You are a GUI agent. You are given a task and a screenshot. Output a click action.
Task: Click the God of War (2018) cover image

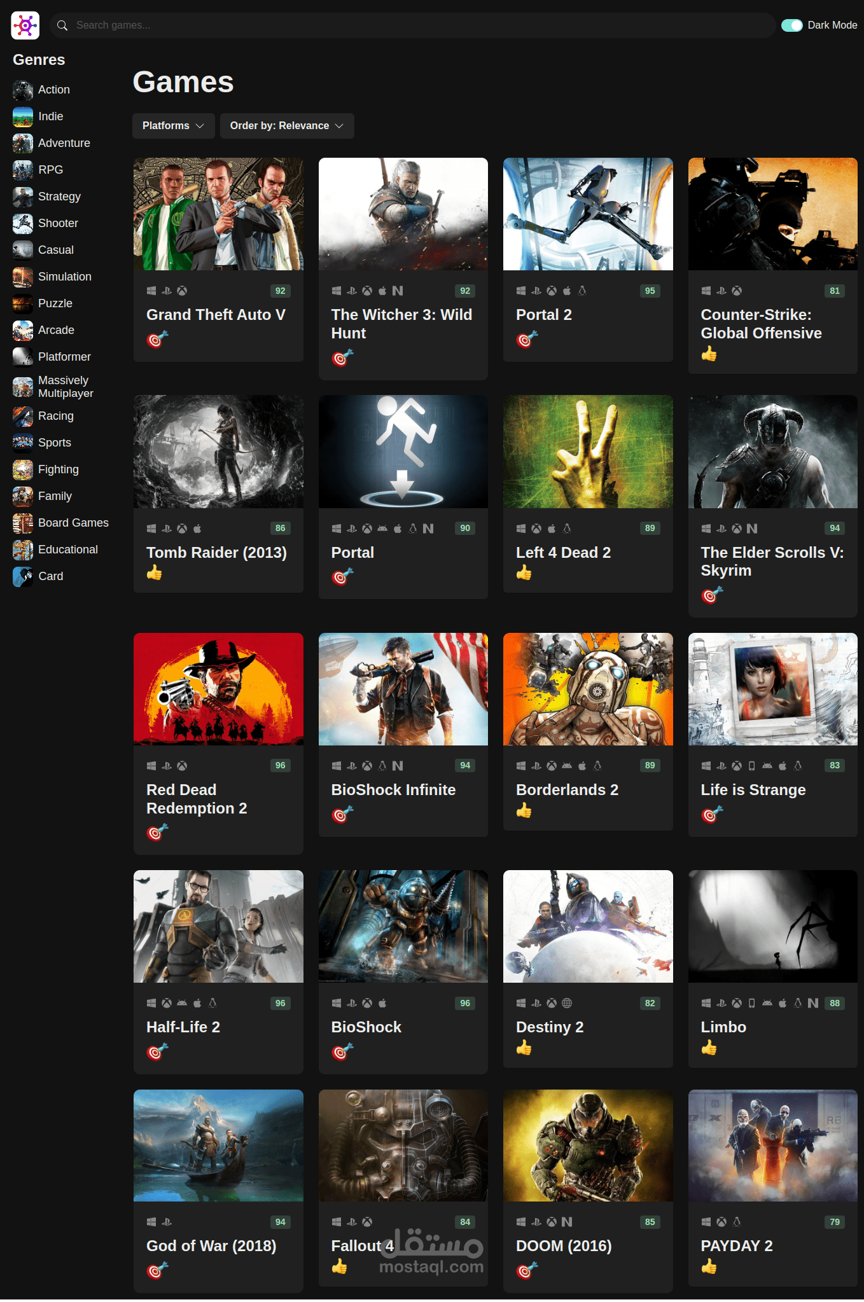pyautogui.click(x=218, y=1146)
